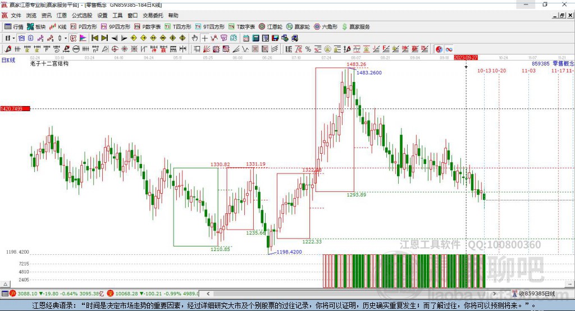Open the 工具 menu
This screenshot has height=311, width=575.
(117, 15)
